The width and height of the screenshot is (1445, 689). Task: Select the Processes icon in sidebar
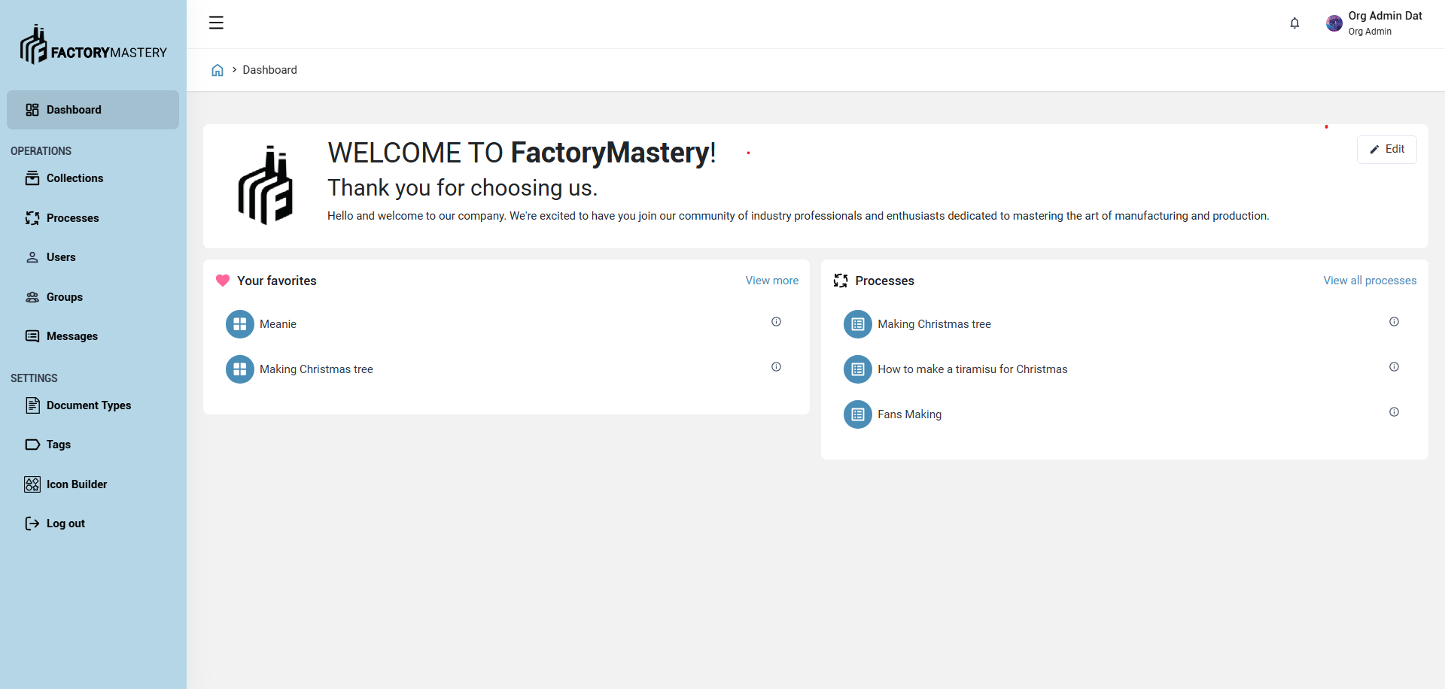point(32,218)
